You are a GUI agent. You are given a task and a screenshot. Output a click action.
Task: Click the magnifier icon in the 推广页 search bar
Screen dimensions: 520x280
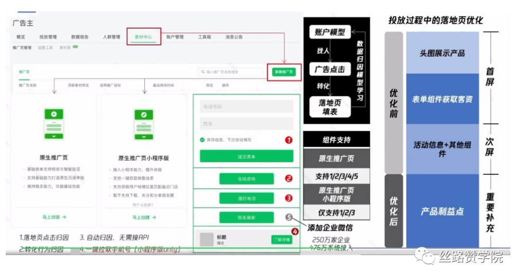[203, 72]
